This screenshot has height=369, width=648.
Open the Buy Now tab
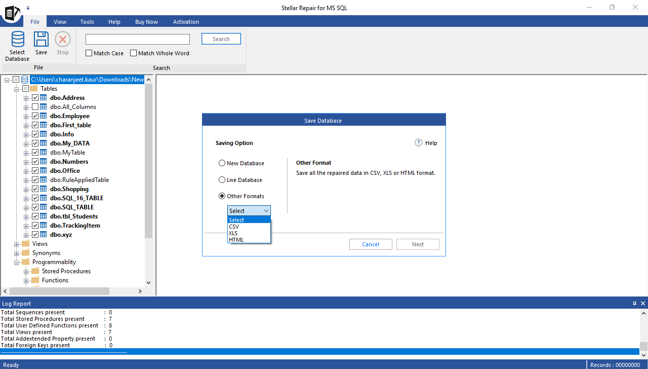tap(147, 22)
